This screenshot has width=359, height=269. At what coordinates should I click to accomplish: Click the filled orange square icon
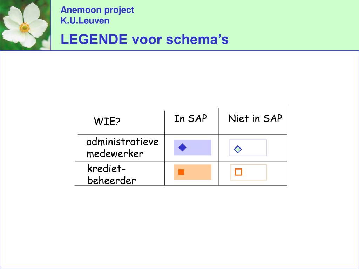[x=181, y=172]
